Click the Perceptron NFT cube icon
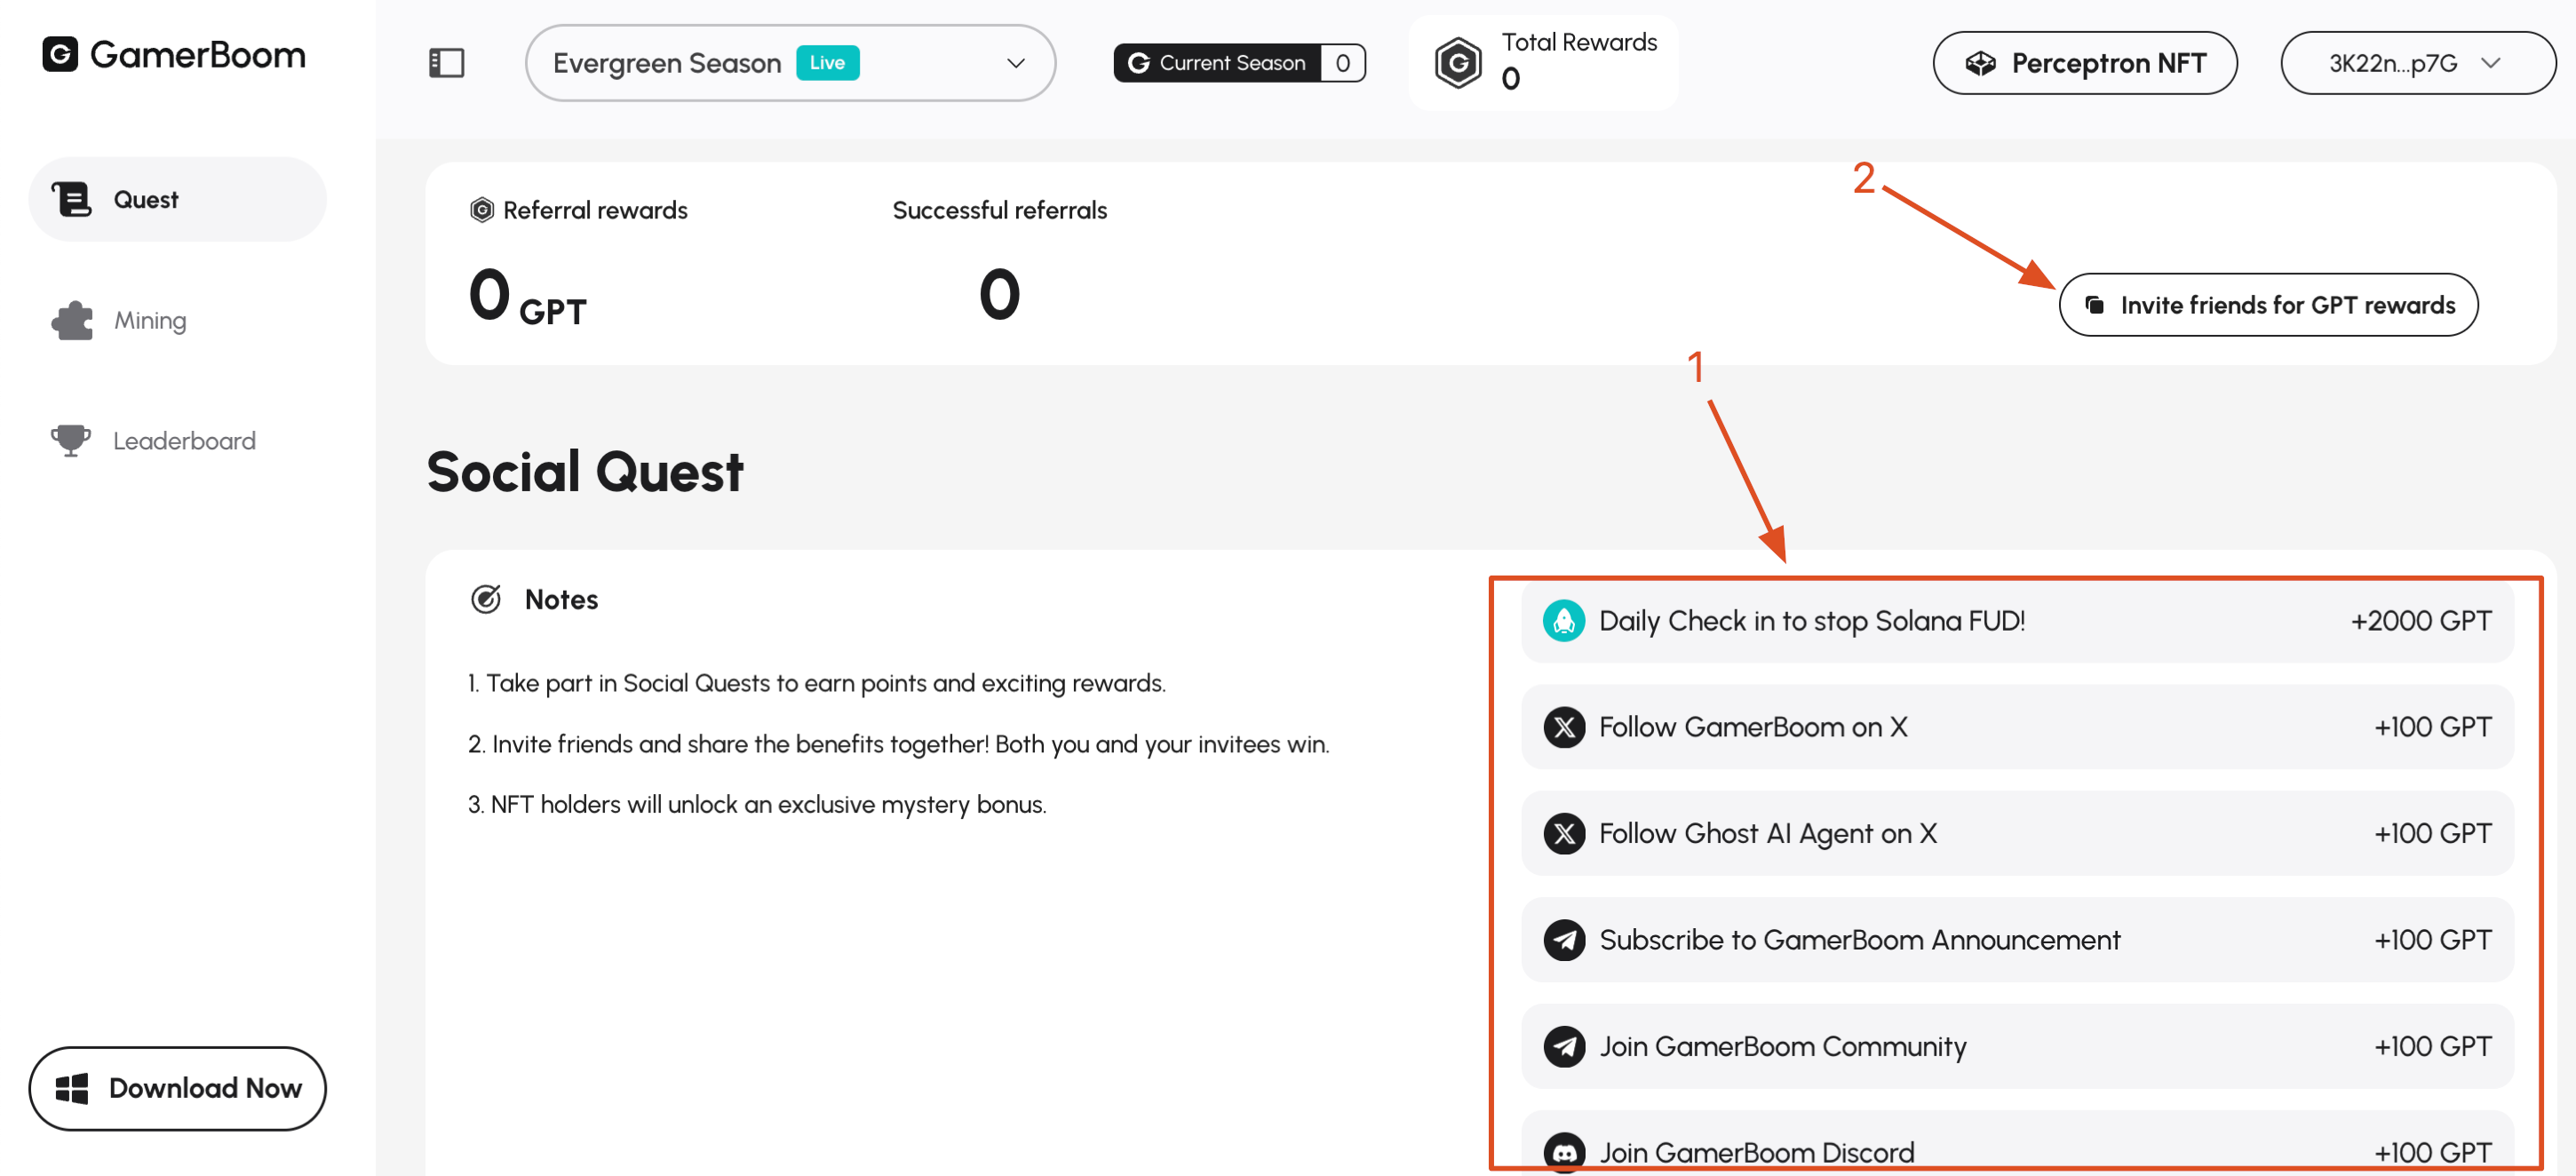 [1980, 63]
